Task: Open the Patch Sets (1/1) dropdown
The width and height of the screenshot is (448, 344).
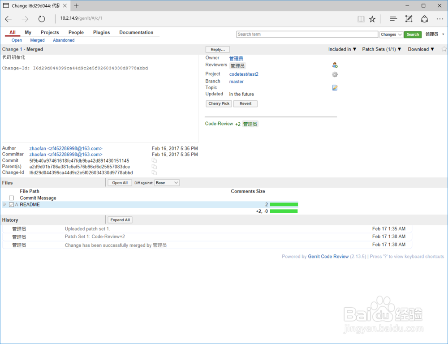Action: [x=382, y=49]
